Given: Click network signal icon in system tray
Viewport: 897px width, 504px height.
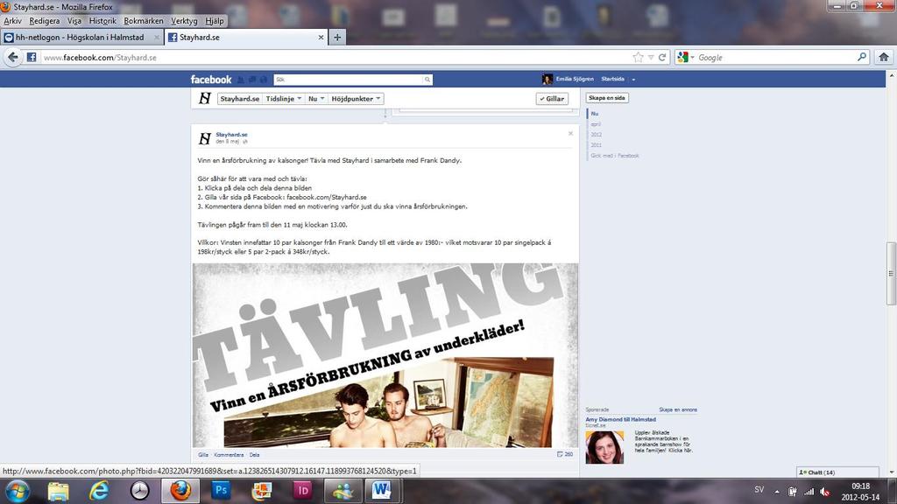Looking at the screenshot, I should [x=809, y=492].
